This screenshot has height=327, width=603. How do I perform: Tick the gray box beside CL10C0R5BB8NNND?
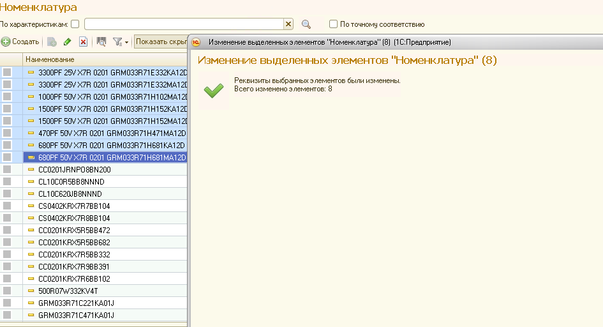tap(7, 182)
